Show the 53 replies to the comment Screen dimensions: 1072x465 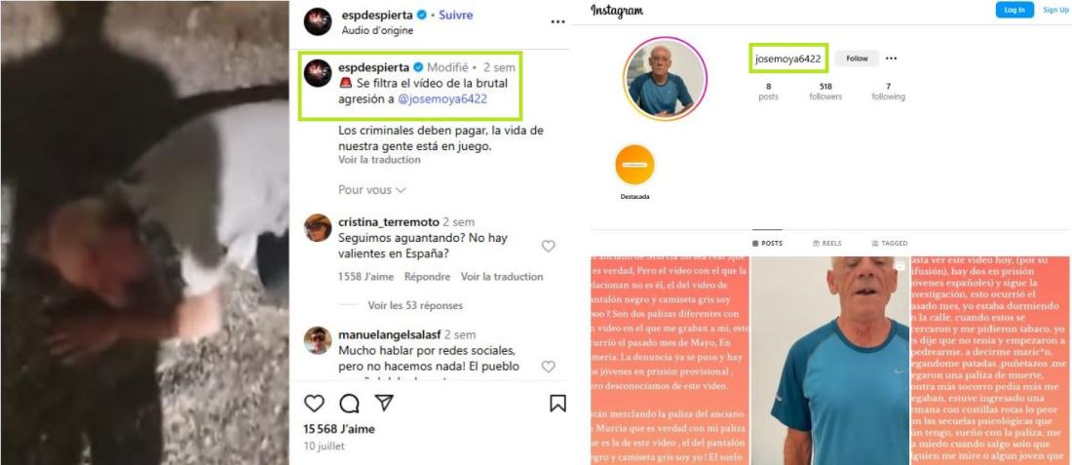click(415, 305)
